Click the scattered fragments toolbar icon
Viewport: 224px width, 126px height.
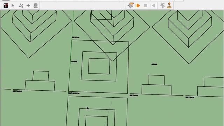point(21,6)
